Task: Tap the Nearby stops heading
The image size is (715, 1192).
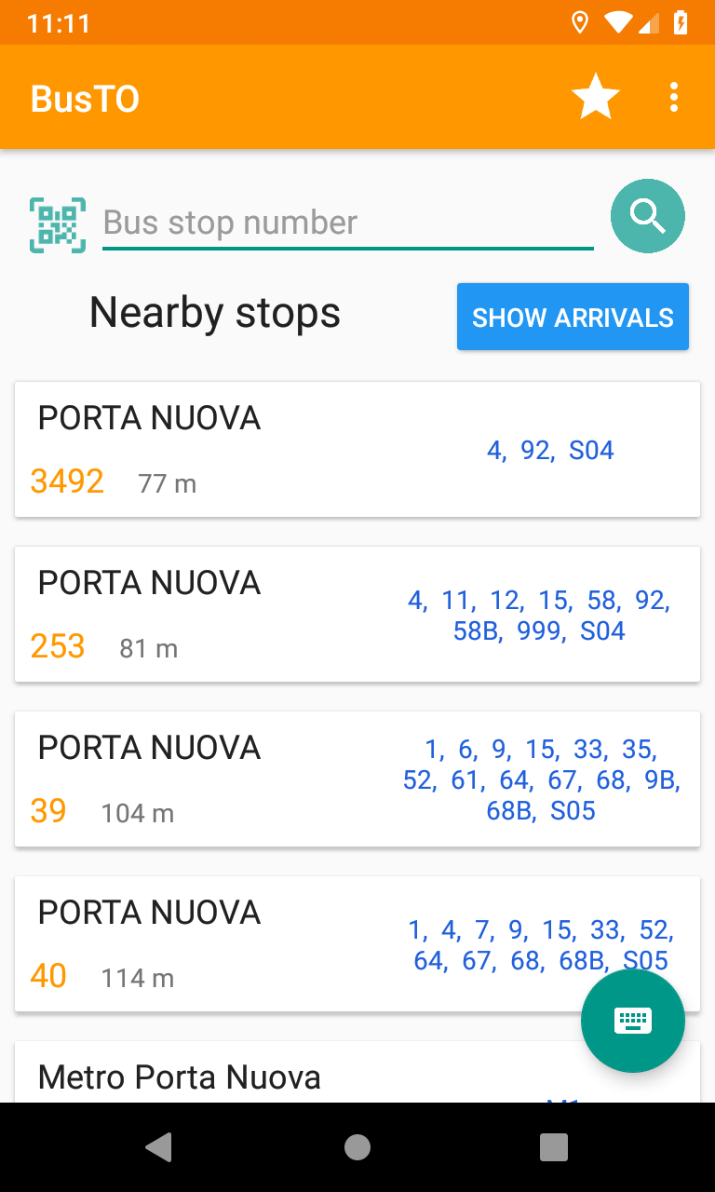Action: [x=215, y=313]
